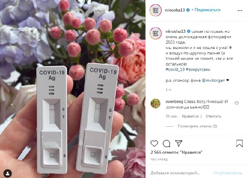Open #covid_19 hashtag link
Viewport: 247px width, 178px height.
coord(175,70)
